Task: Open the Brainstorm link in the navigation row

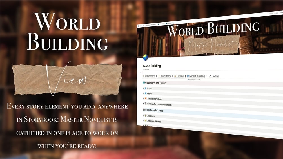Action: click(166, 76)
